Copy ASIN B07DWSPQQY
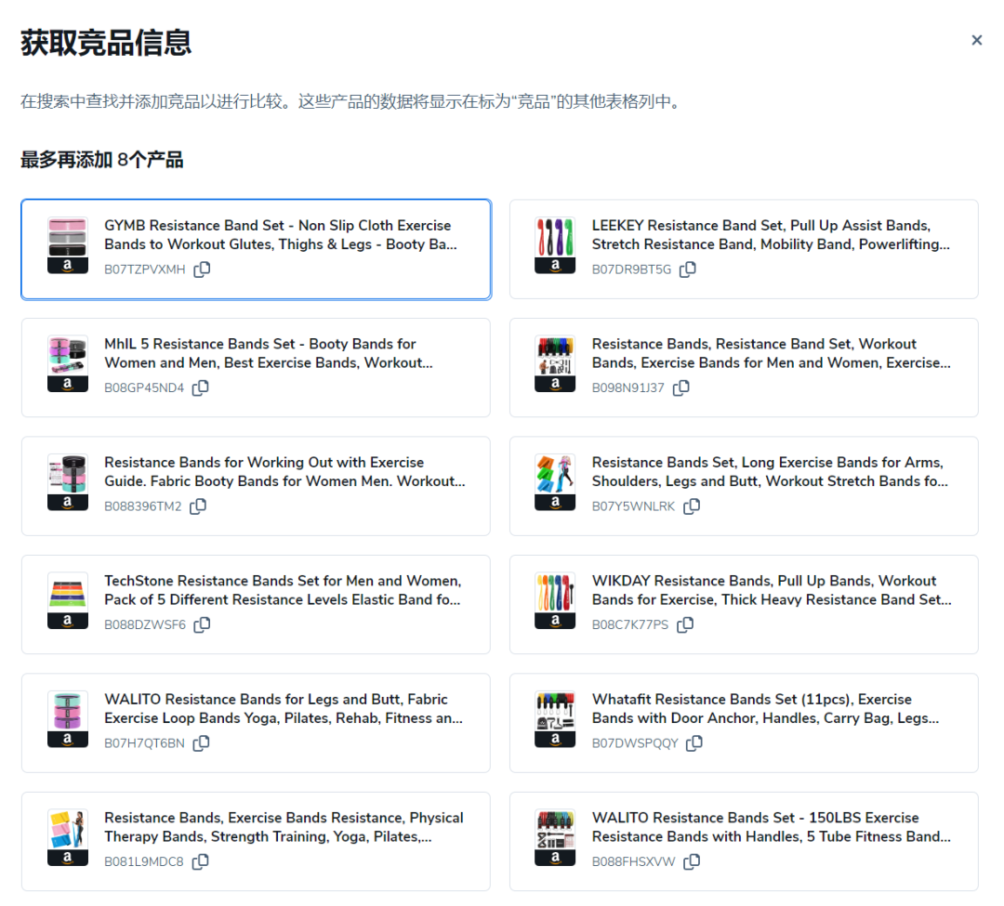 694,742
